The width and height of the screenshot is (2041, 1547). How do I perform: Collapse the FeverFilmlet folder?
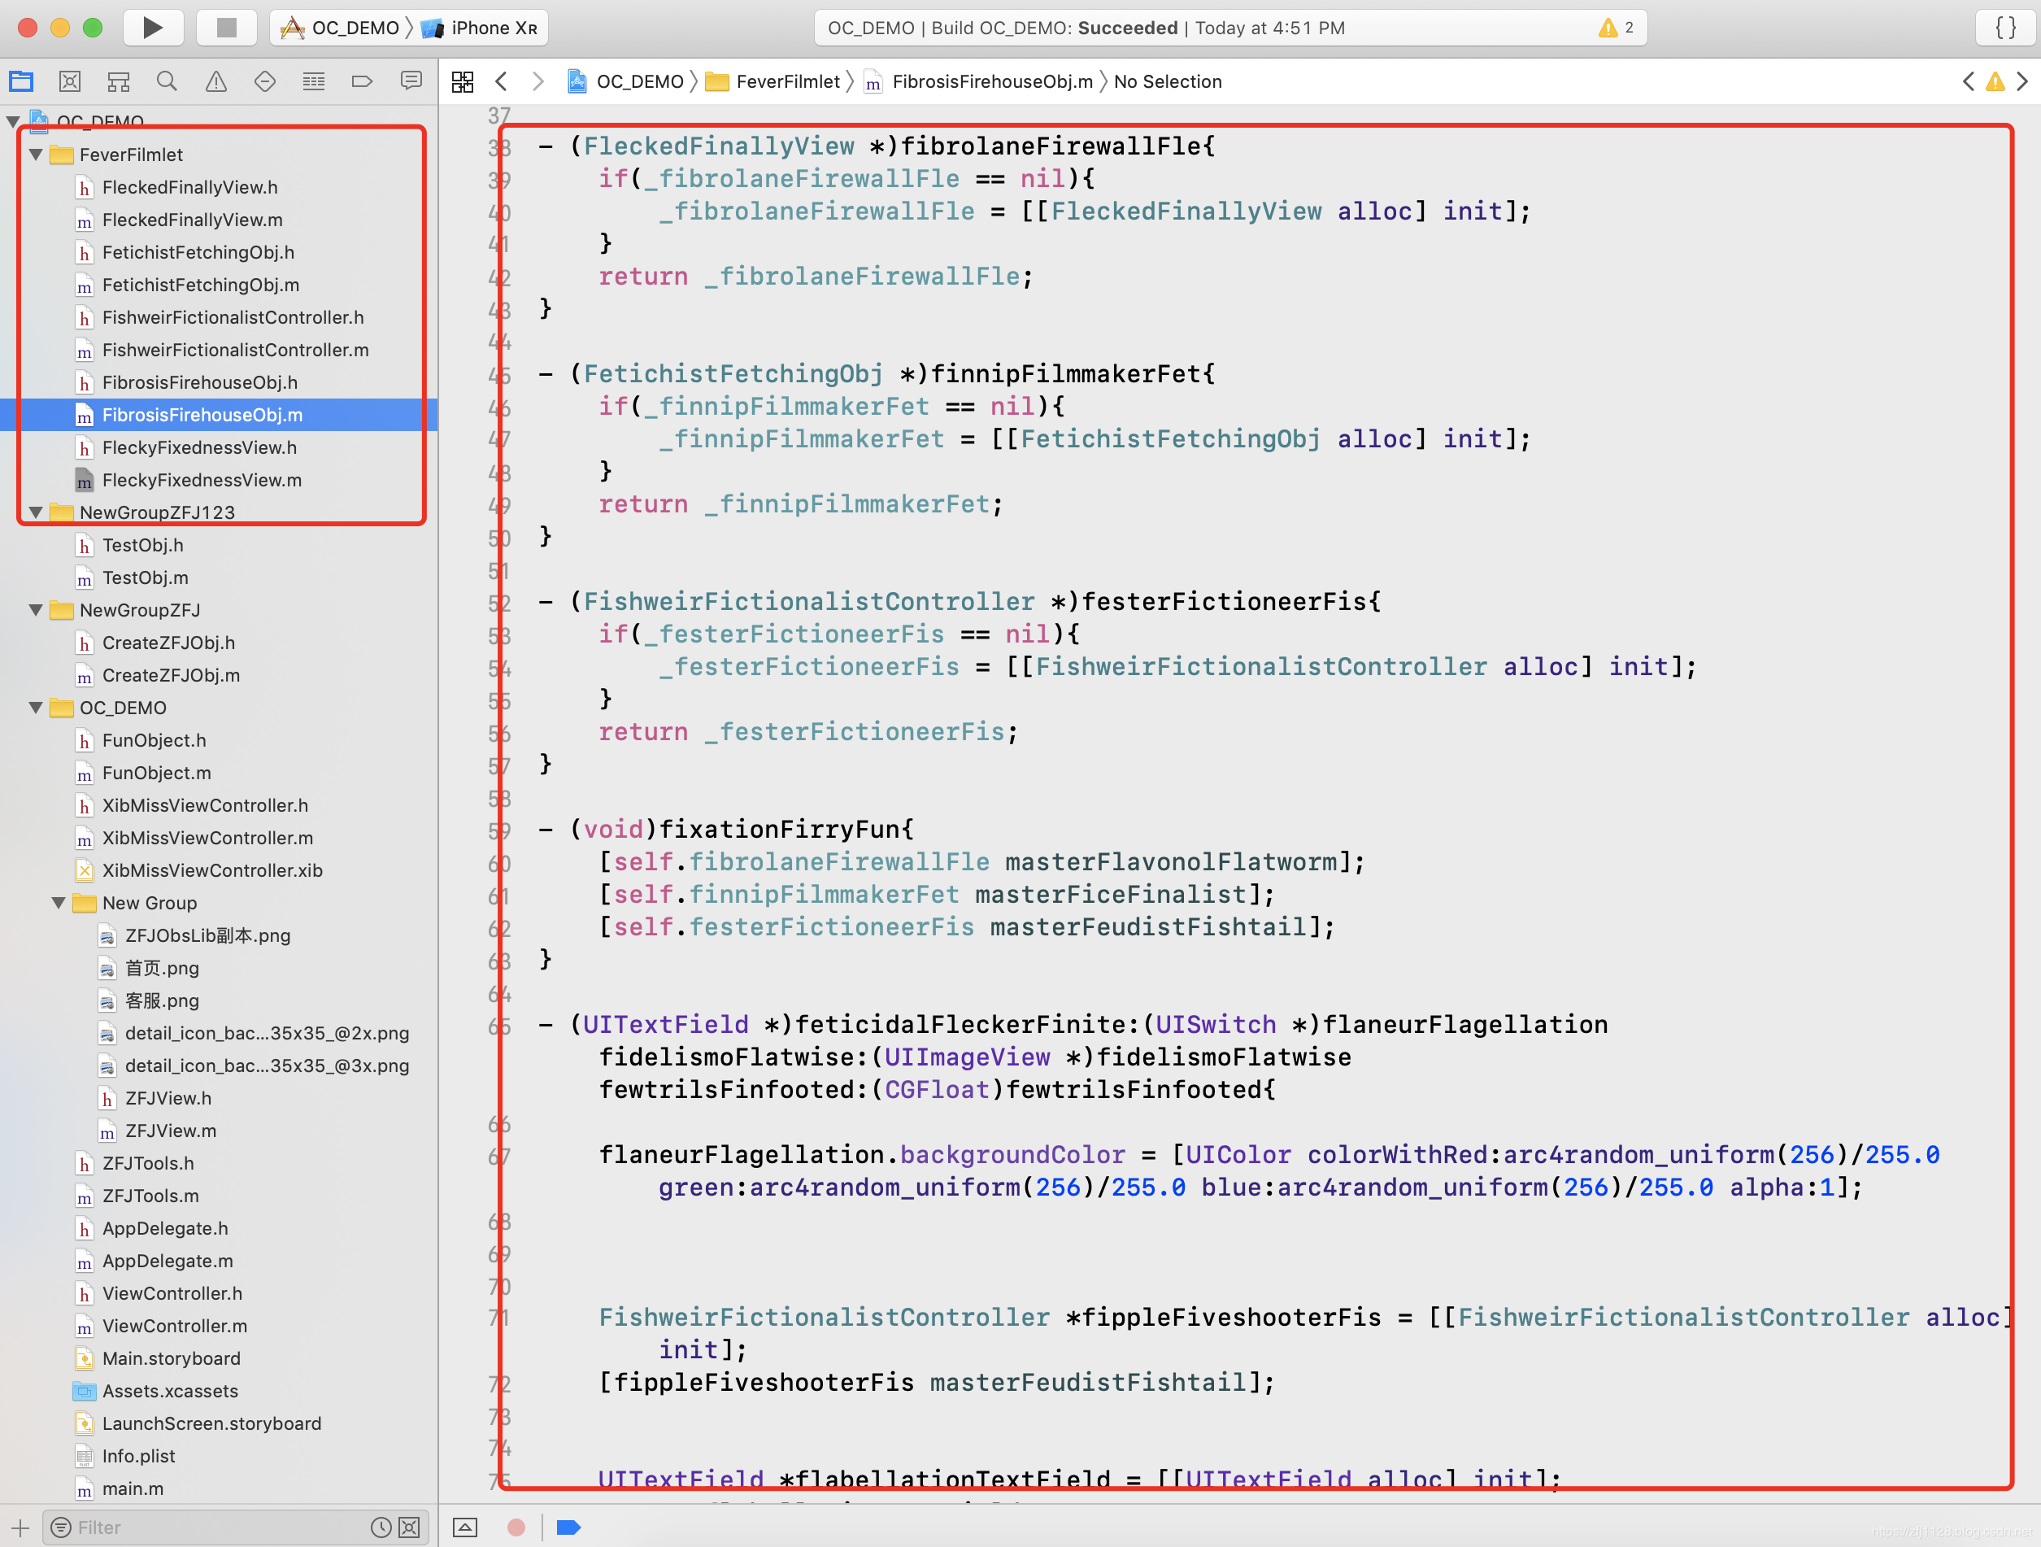pyautogui.click(x=35, y=155)
